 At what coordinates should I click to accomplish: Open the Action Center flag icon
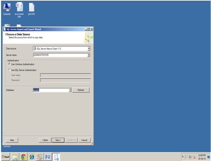pyautogui.click(x=186, y=157)
